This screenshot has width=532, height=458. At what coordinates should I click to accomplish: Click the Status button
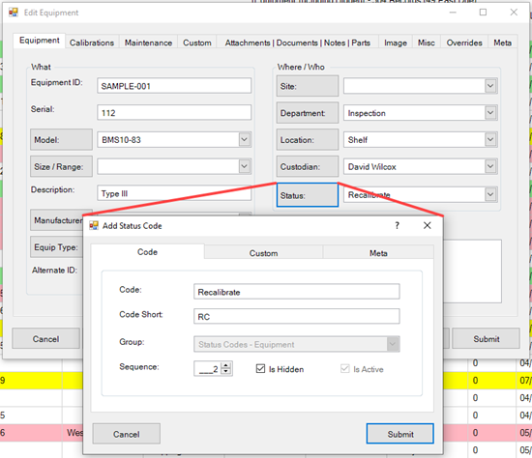pyautogui.click(x=308, y=195)
